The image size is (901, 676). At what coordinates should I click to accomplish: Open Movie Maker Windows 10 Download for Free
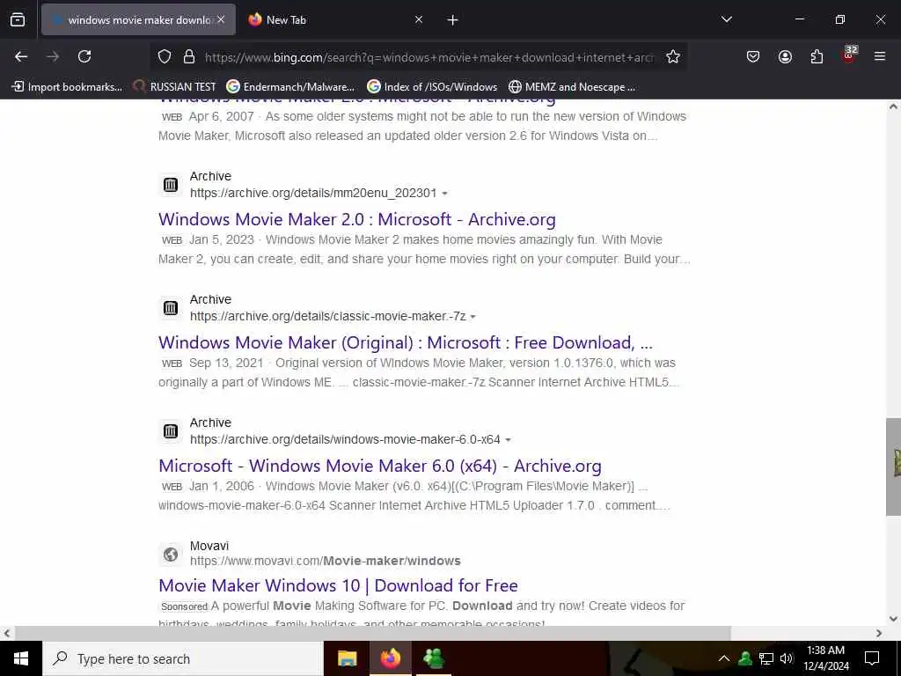click(338, 585)
